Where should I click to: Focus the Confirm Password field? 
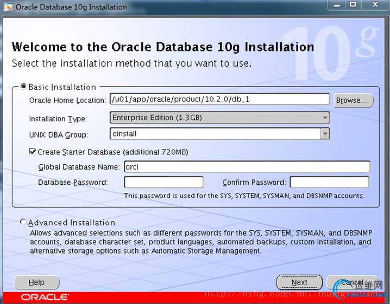pyautogui.click(x=330, y=183)
